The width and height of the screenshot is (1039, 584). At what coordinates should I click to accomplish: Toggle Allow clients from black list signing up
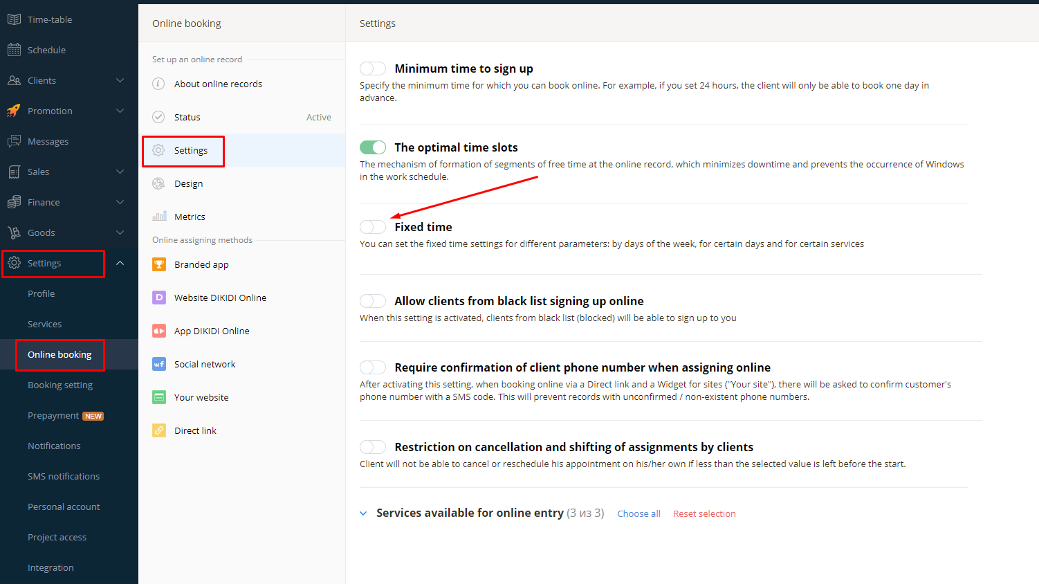click(x=373, y=301)
